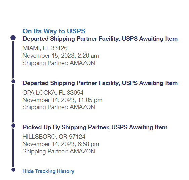Click the November 14, 2023, 11:05 pm timestamp
189x180 pixels.
click(x=62, y=100)
